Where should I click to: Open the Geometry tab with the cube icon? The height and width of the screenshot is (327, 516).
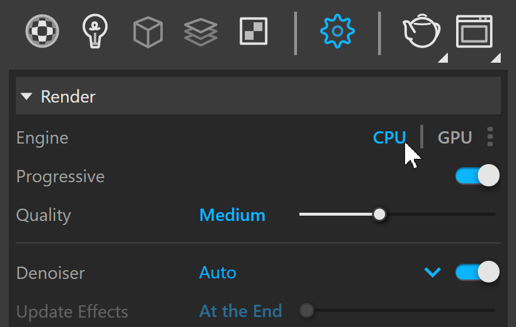tap(148, 32)
